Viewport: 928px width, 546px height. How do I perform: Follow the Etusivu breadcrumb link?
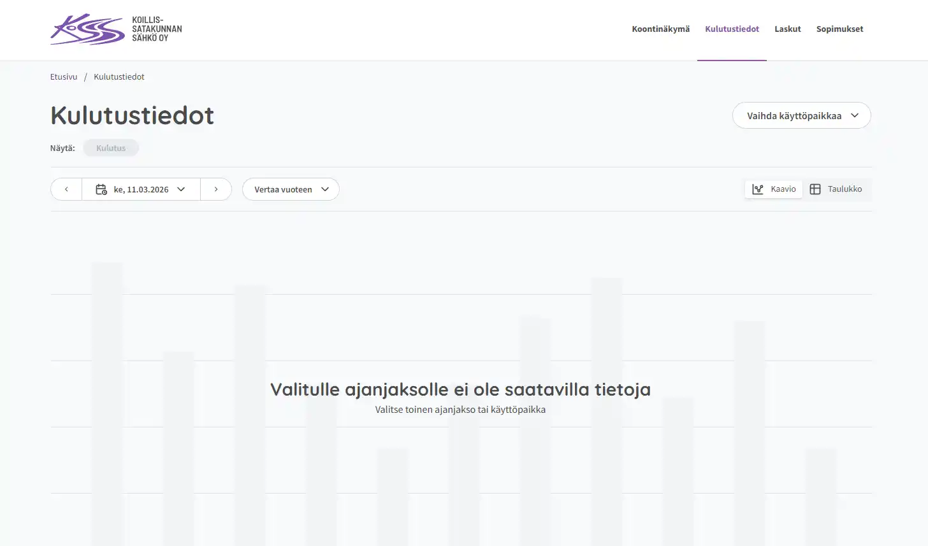point(64,76)
